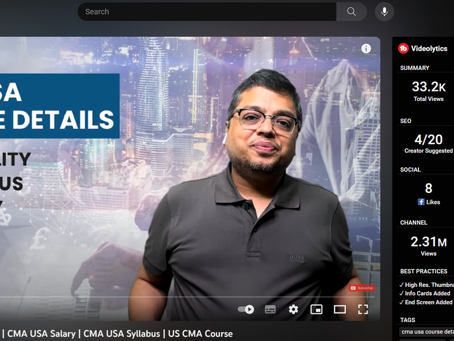Click the SOCIAL section heading
The height and width of the screenshot is (341, 454).
pyautogui.click(x=410, y=170)
